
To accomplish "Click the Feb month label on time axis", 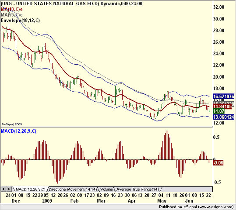I will (x=74, y=201).
